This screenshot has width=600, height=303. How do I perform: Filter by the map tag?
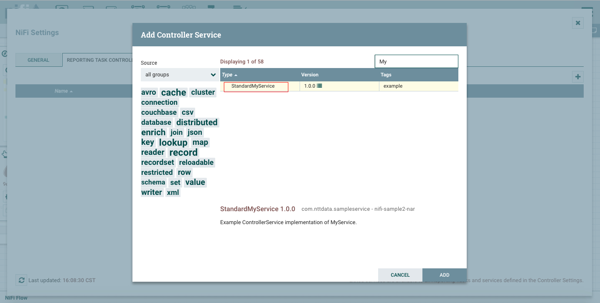pyautogui.click(x=200, y=142)
